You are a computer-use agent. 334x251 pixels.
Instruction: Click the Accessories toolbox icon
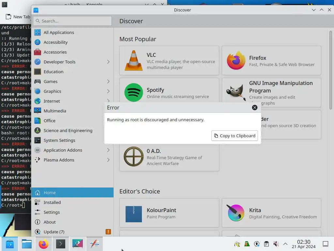coord(38,52)
